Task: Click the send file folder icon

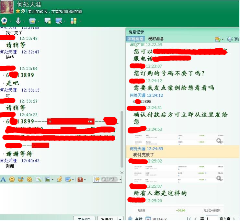Action: [x=32, y=21]
